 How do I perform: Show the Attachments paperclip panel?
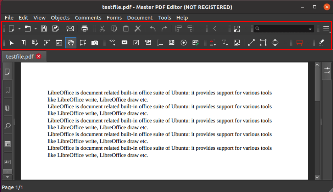pyautogui.click(x=7, y=108)
